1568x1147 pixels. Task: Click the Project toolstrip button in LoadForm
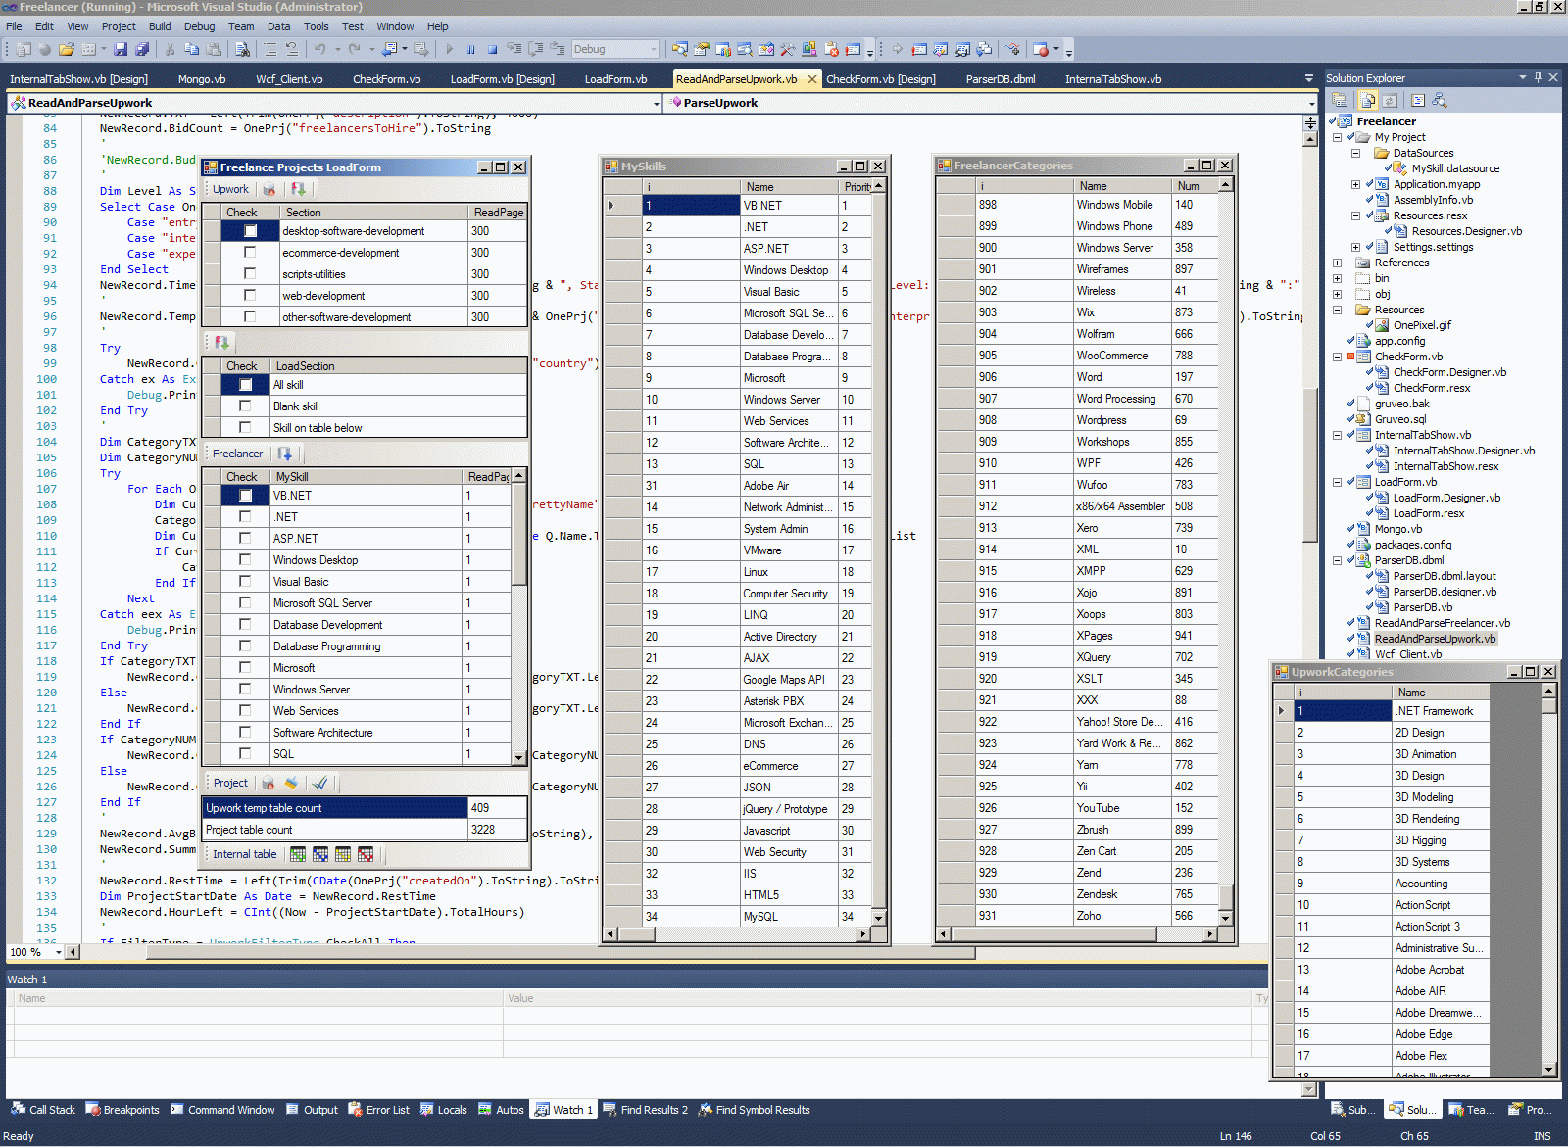231,783
